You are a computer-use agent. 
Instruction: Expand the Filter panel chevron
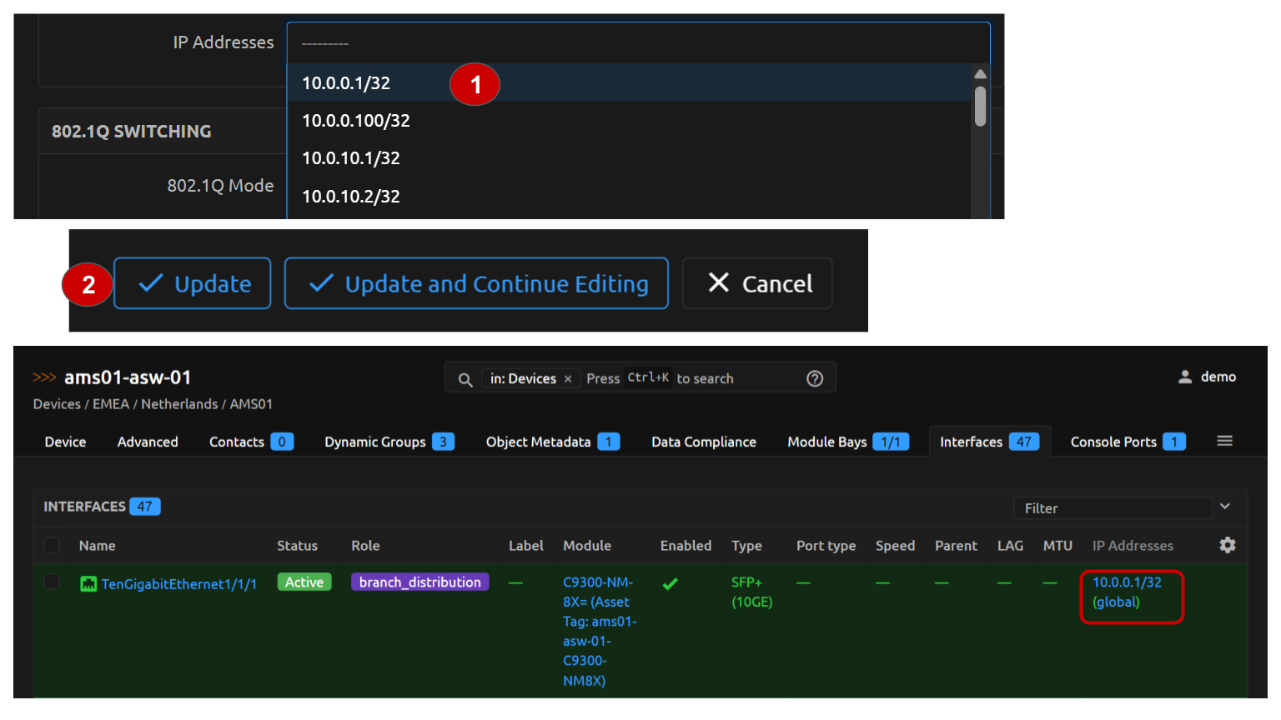click(1225, 507)
